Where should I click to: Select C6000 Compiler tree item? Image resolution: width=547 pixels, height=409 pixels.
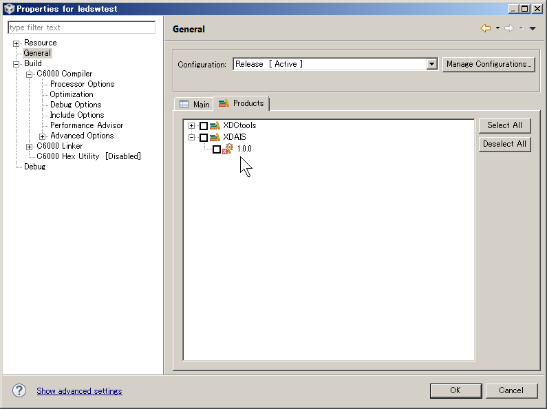(x=65, y=74)
